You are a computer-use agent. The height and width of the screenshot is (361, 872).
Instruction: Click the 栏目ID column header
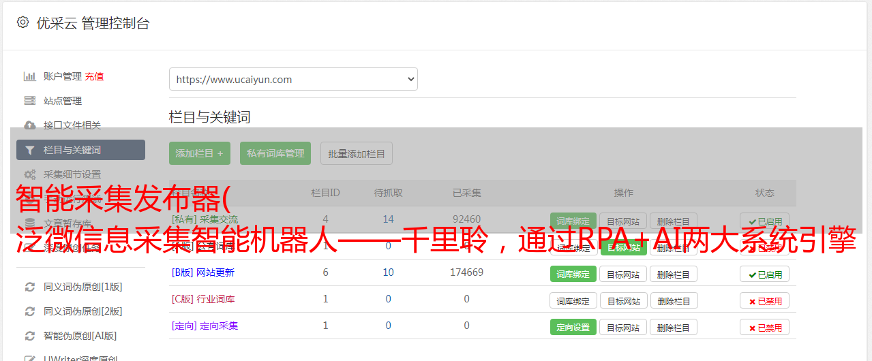pos(325,193)
